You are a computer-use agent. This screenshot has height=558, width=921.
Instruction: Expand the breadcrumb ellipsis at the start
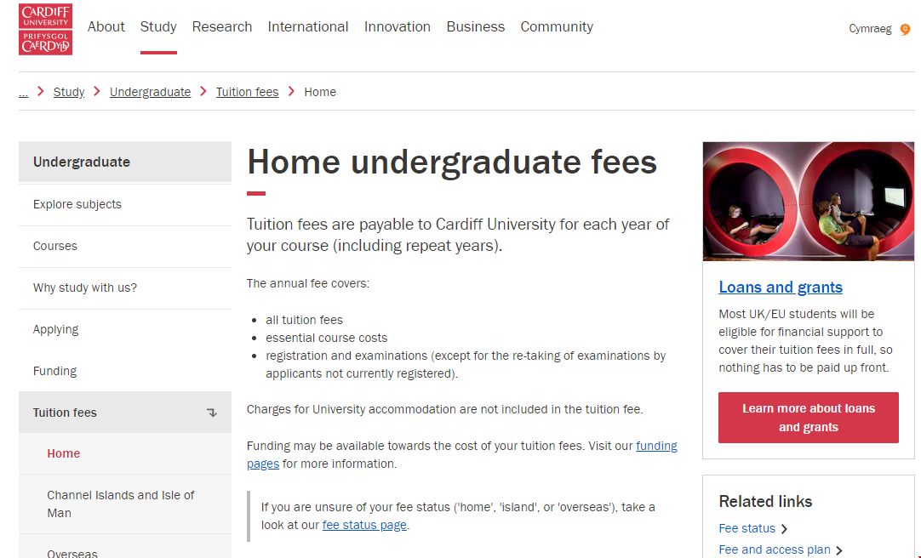tap(23, 92)
